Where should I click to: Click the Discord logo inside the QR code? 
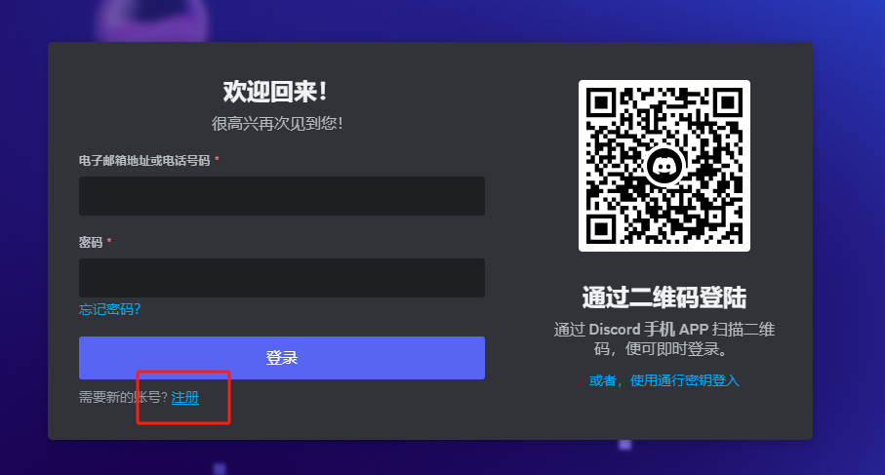point(664,166)
